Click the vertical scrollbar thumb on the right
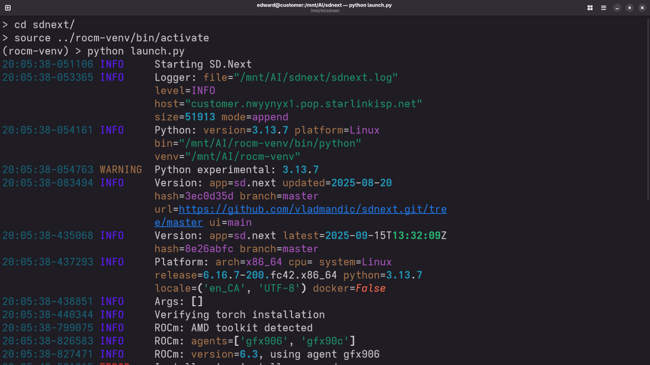This screenshot has width=650, height=365. pos(648,109)
